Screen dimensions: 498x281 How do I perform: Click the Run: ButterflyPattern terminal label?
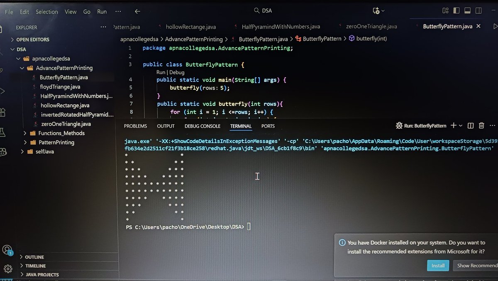point(421,126)
